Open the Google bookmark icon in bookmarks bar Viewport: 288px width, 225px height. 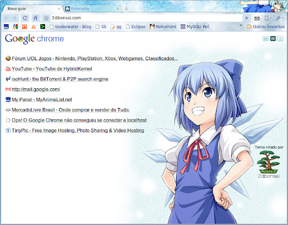tap(15, 26)
